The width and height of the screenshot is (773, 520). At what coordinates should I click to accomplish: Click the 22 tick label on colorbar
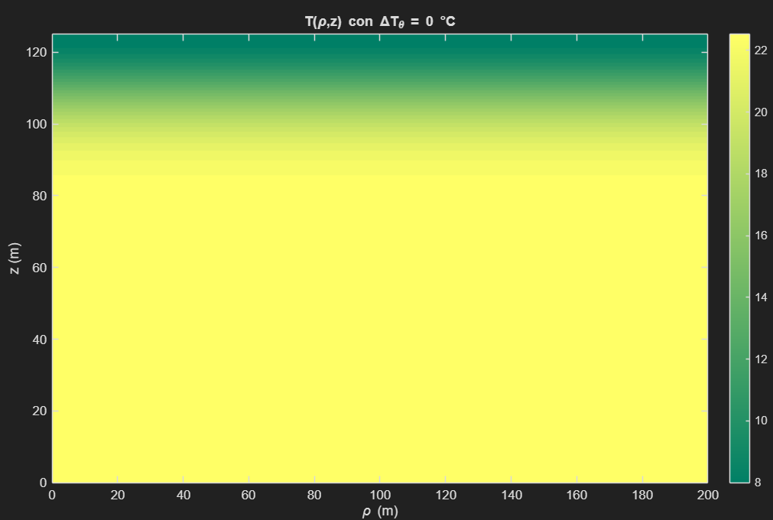point(761,50)
